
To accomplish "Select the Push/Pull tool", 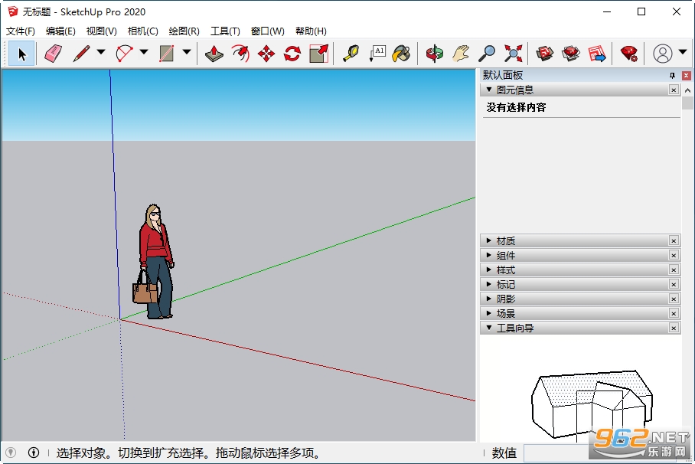I will point(214,54).
